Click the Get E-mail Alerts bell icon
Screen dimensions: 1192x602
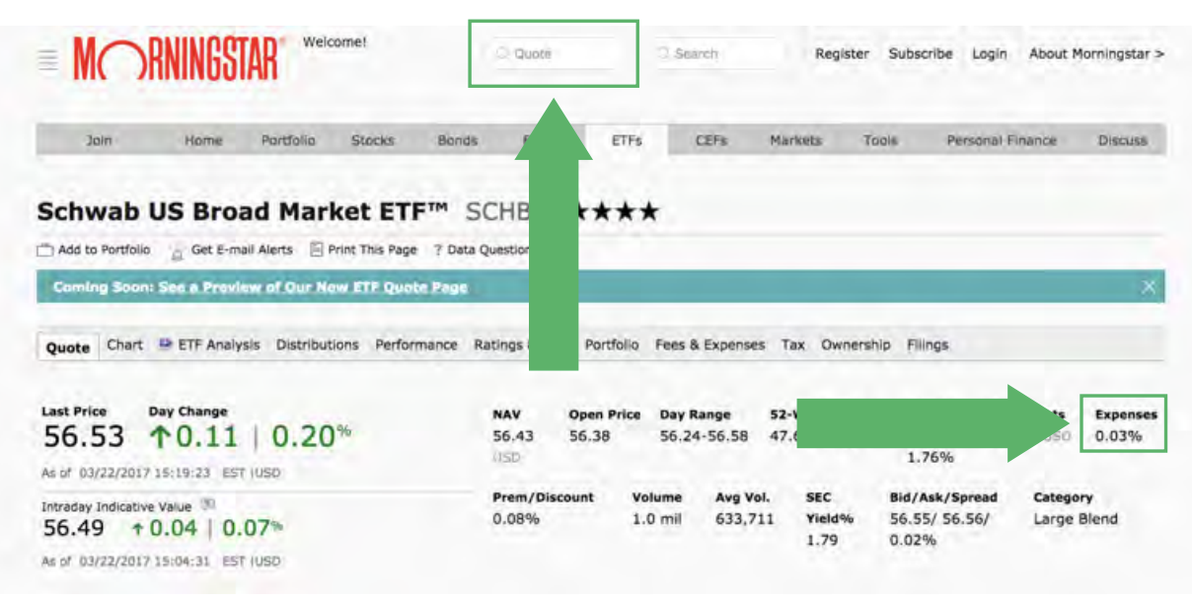[178, 252]
